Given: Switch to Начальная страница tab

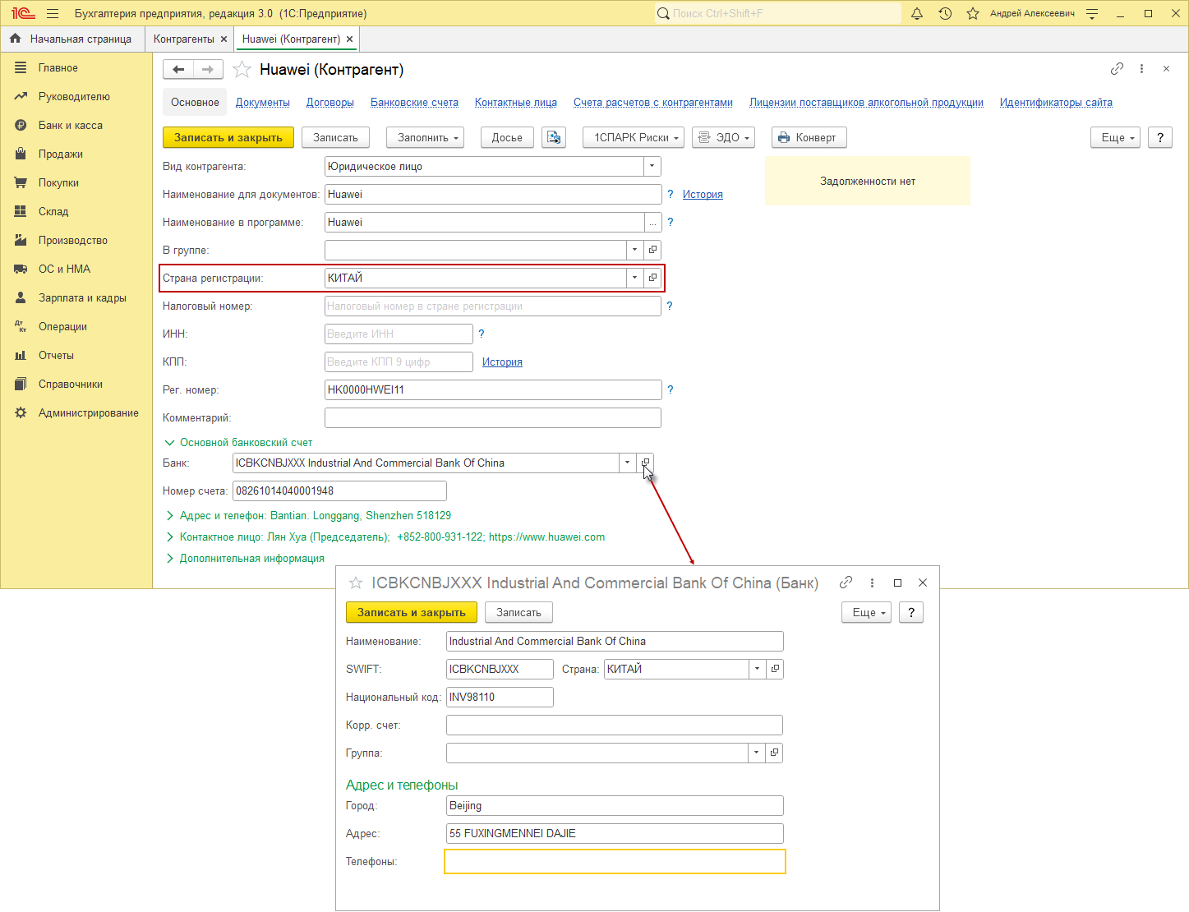Looking at the screenshot, I should tap(71, 39).
